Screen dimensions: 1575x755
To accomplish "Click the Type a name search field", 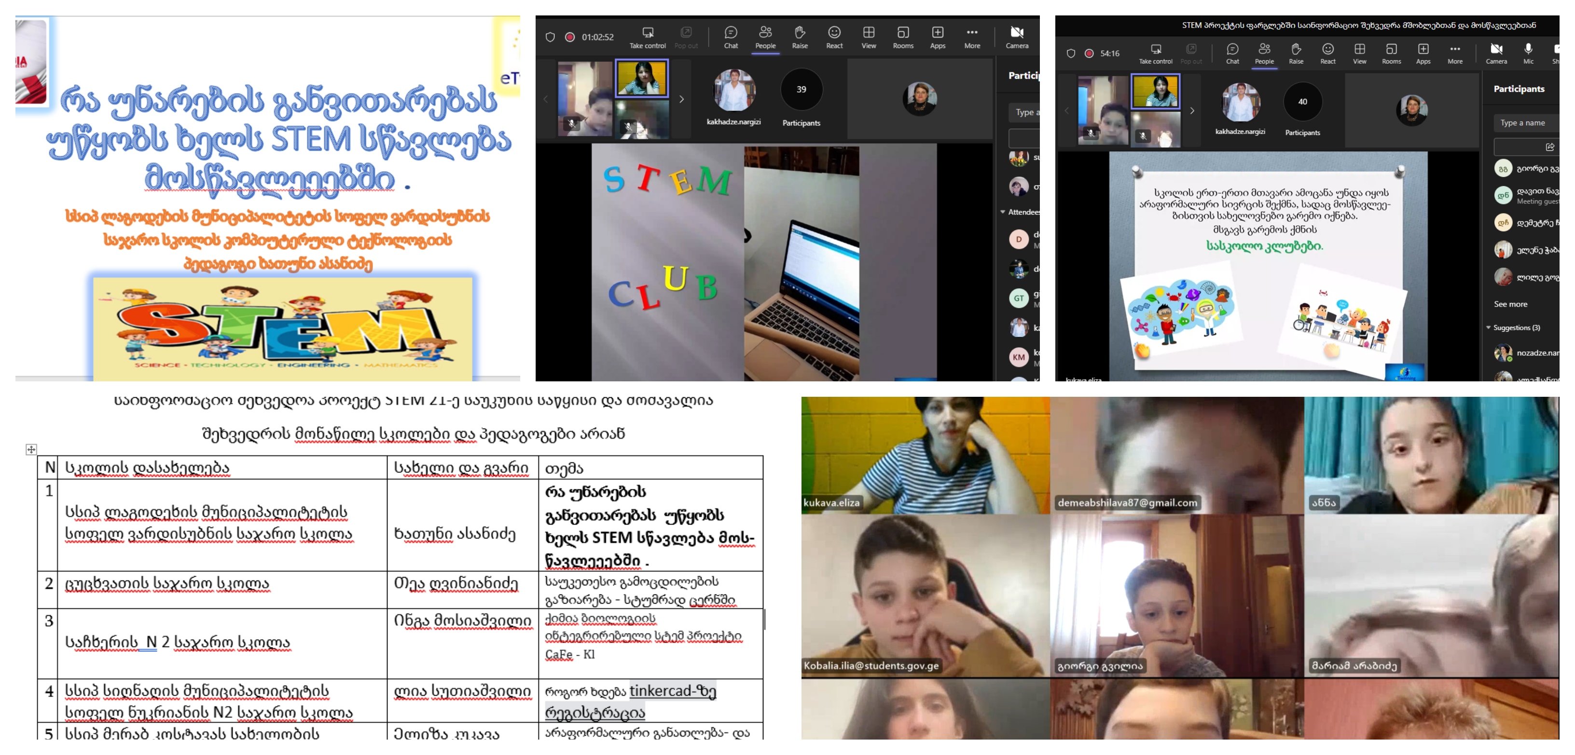I will tap(1526, 123).
